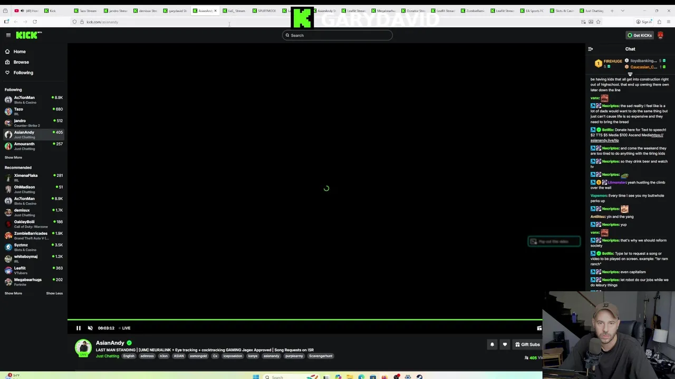Open a new browser tab
Image resolution: width=675 pixels, height=379 pixels.
[612, 11]
